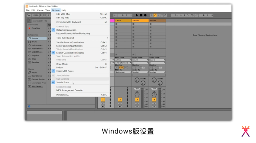The height and width of the screenshot is (143, 256).
Task: Enable Reduced Latency When Monitoring
Action: 80,33
